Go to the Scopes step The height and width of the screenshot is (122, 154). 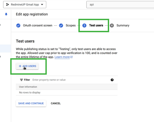pos(71,25)
